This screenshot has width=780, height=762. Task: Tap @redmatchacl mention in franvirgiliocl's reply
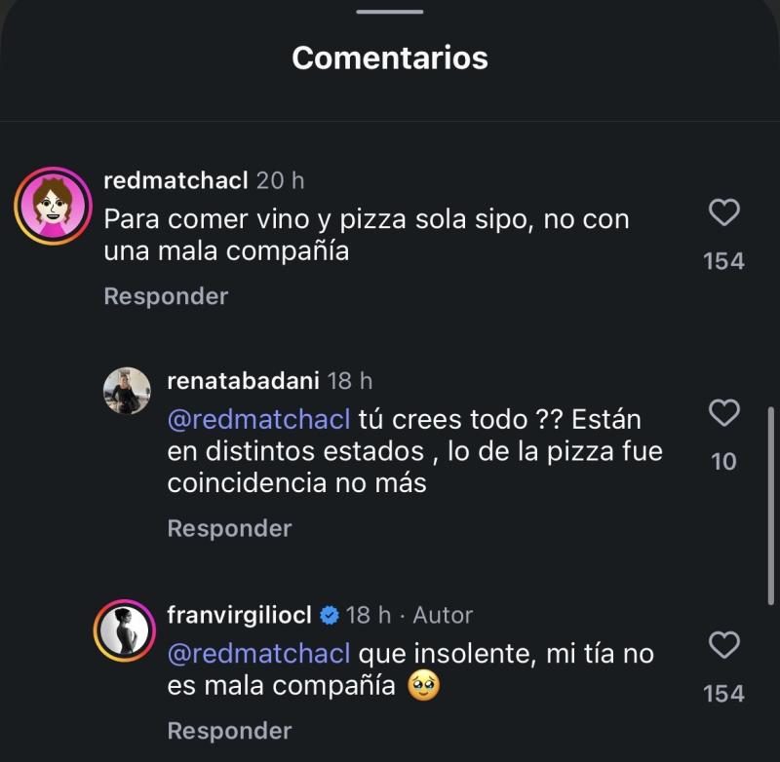pos(258,653)
